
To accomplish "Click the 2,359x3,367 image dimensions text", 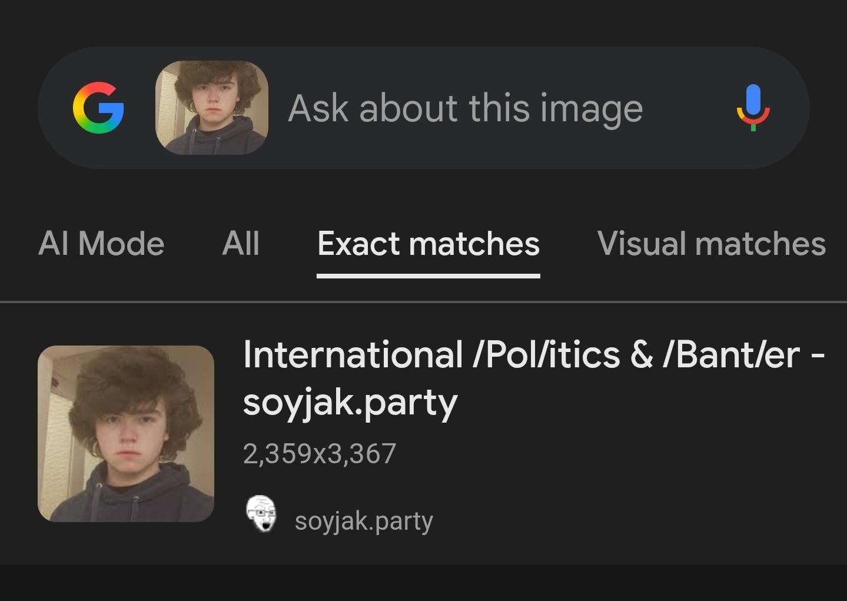I will click(320, 454).
